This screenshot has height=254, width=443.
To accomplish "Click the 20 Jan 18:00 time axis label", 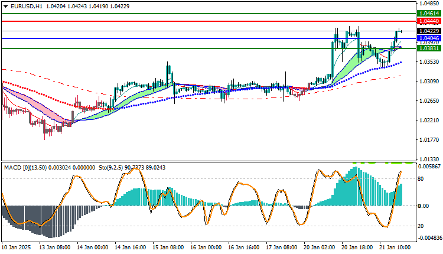I will (x=357, y=248).
